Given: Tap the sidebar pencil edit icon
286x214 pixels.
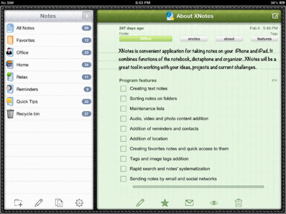Looking at the screenshot, I should pos(39,203).
